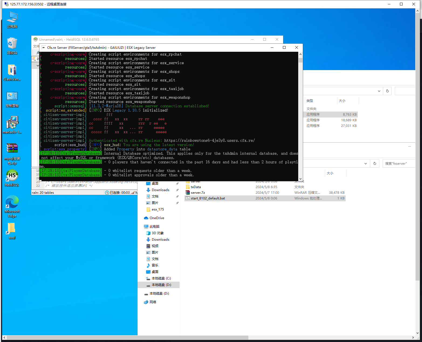This screenshot has width=422, height=342.
Task: Open 桌面 under quick access
Action: pos(155,183)
